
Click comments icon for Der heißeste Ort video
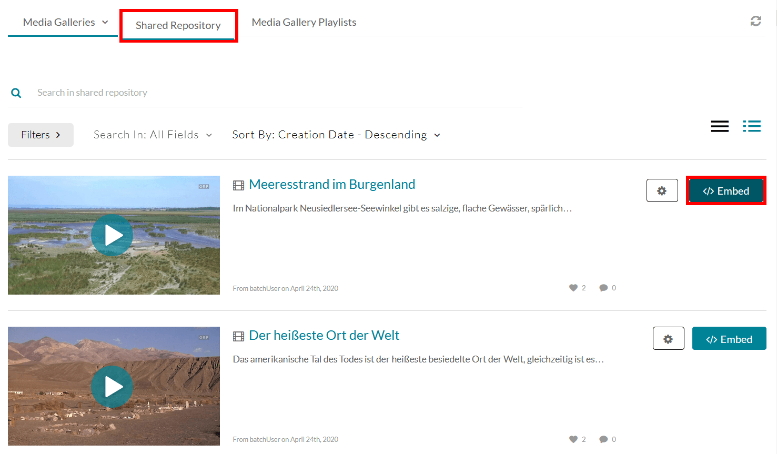(x=603, y=439)
